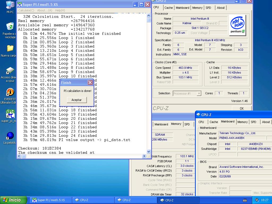Image resolution: width=272 pixels, height=204 pixels.
Task: Switch to Mainboard tab in top CPU-Z window
Action: coord(182,8)
